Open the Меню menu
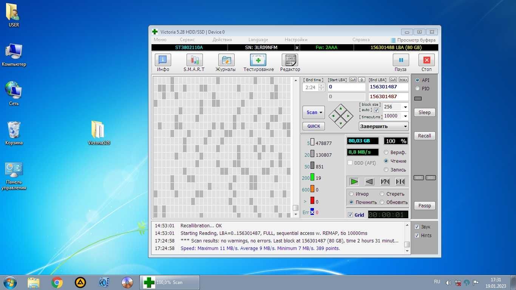Viewport: 516px width, 290px height. tap(160, 40)
